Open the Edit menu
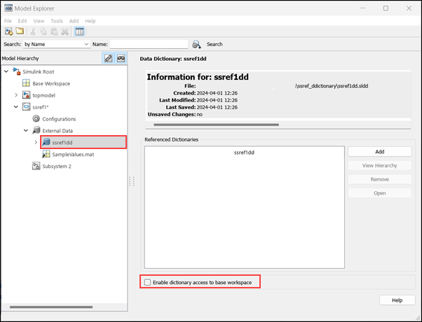Image resolution: width=422 pixels, height=322 pixels. point(22,21)
